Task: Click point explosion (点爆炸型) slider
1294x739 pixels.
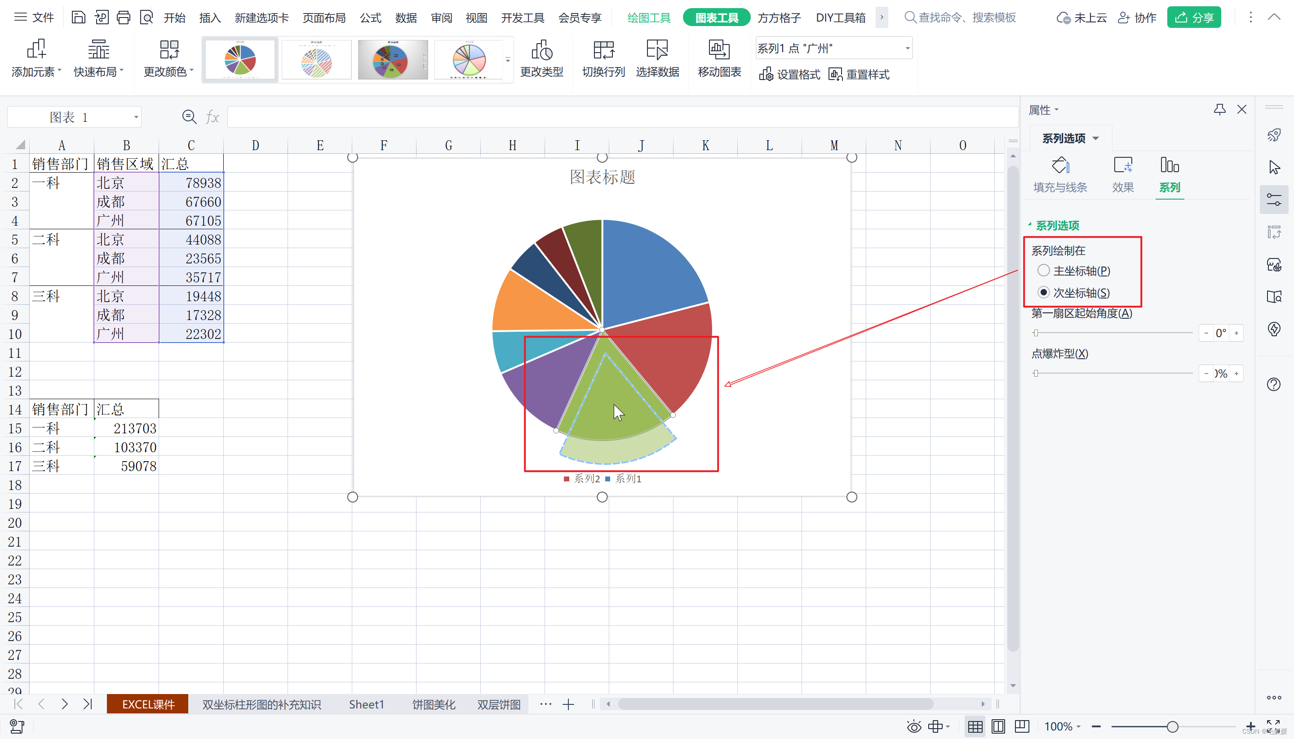Action: (1113, 373)
